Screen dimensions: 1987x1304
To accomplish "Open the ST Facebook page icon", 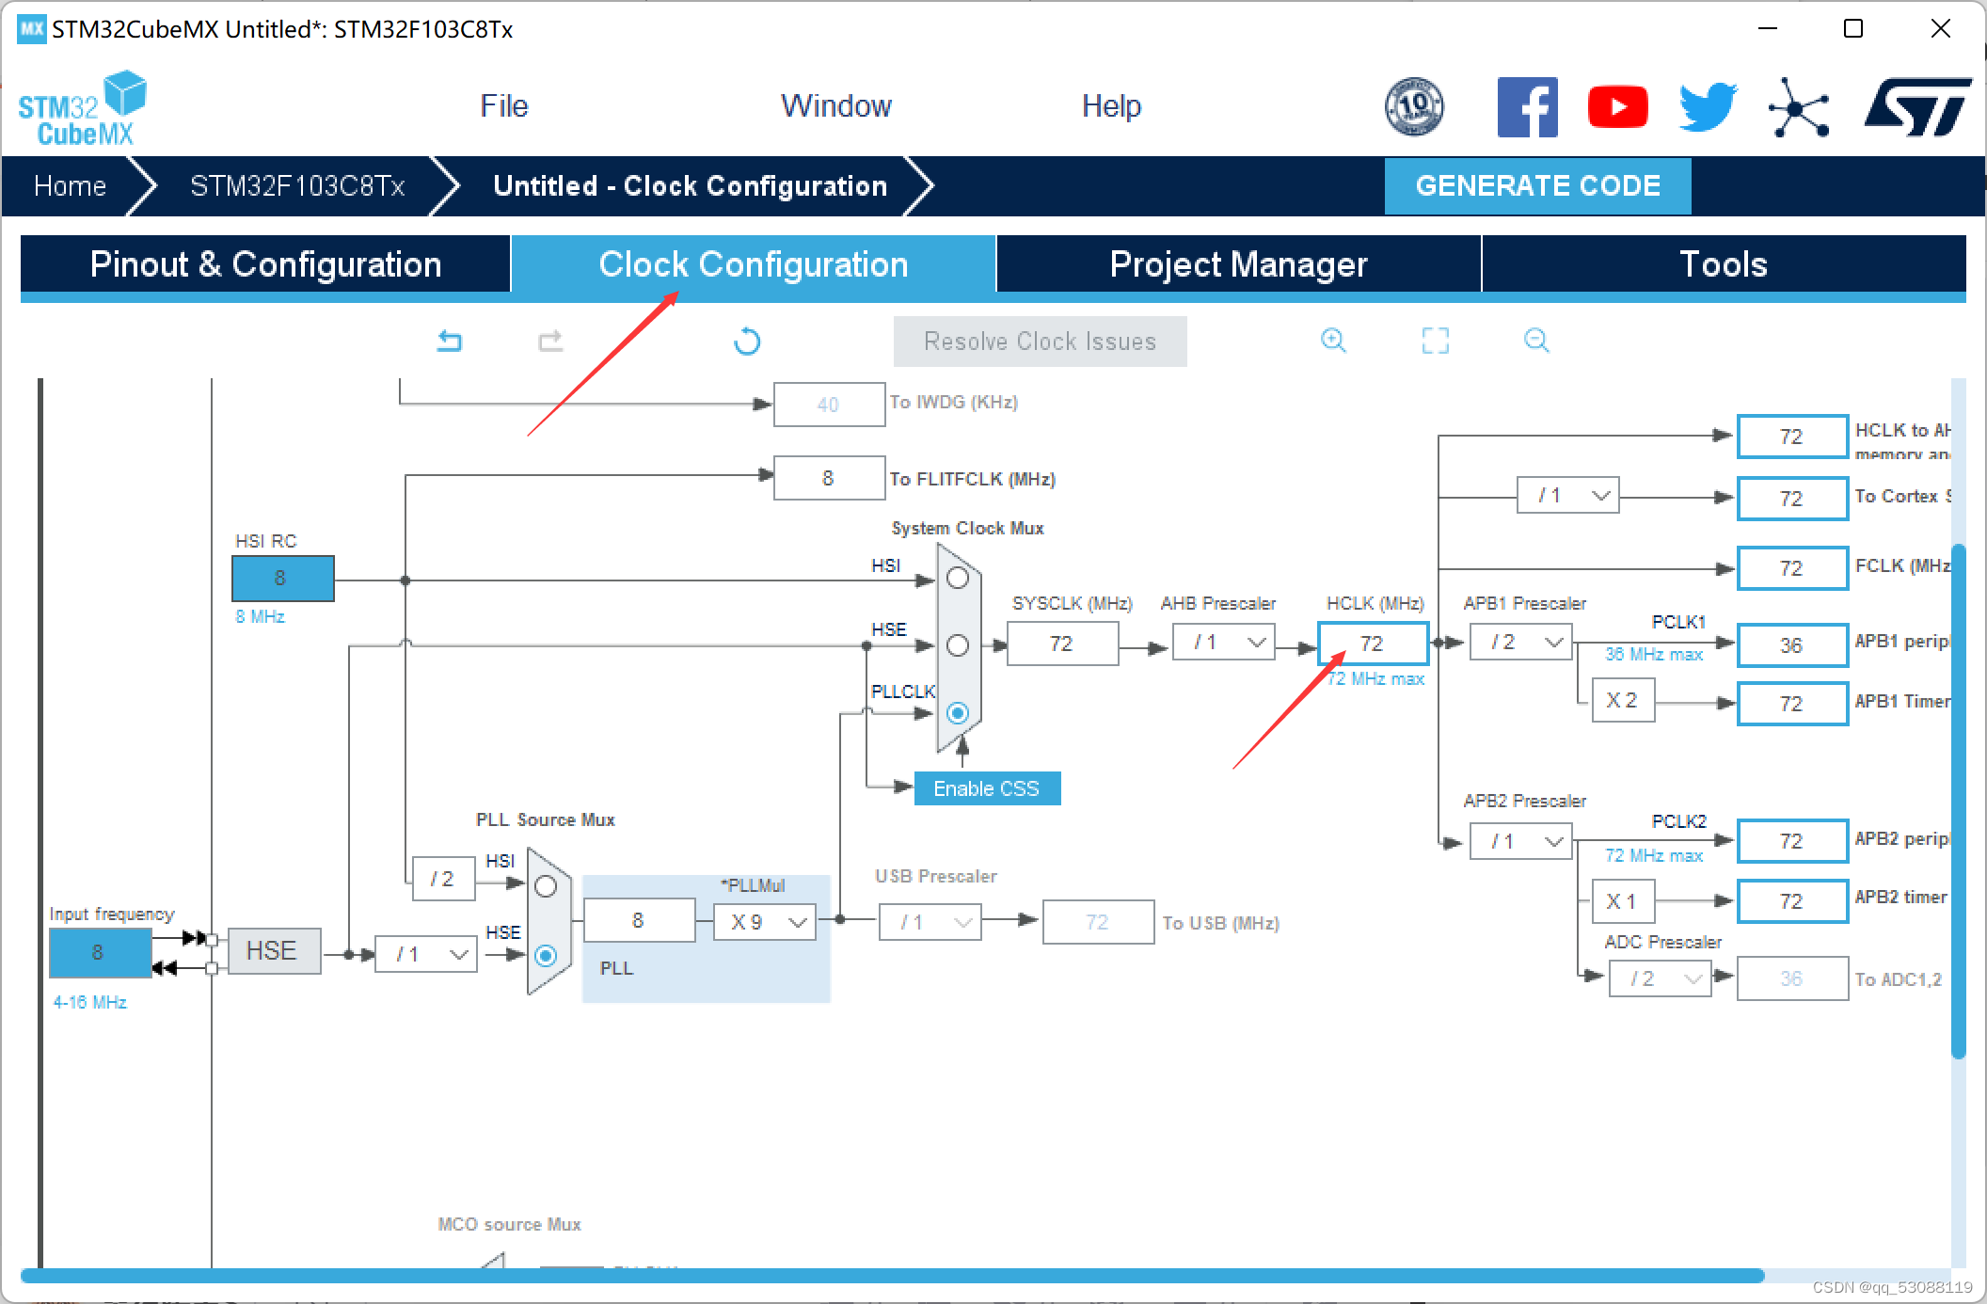I will pos(1527,107).
